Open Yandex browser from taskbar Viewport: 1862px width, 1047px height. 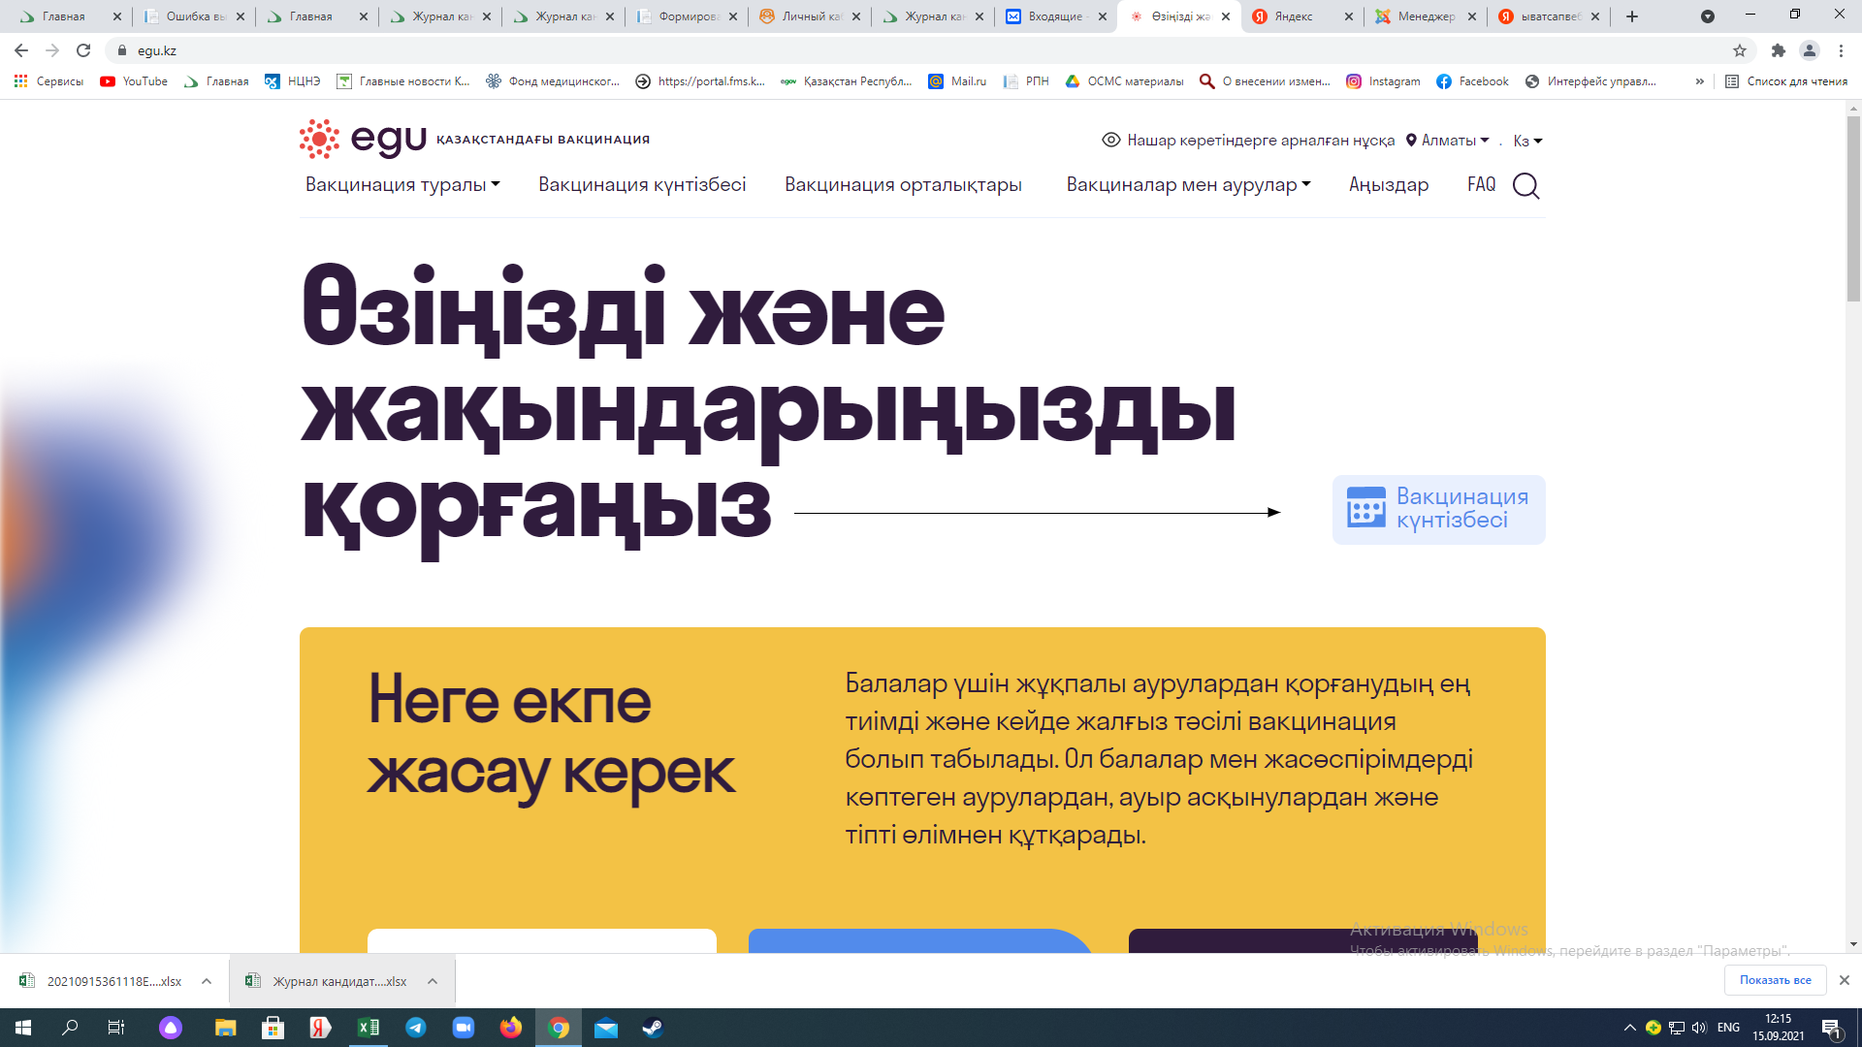coord(320,1028)
